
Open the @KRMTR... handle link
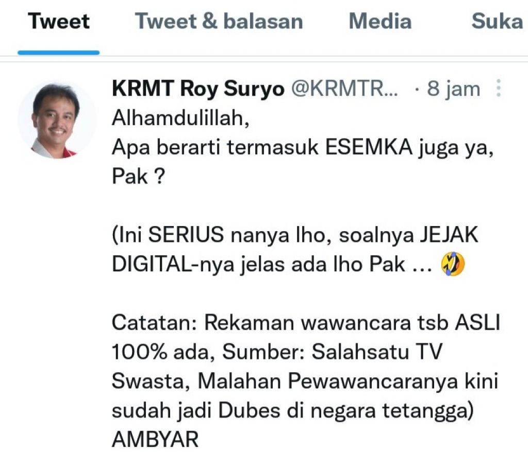click(344, 89)
